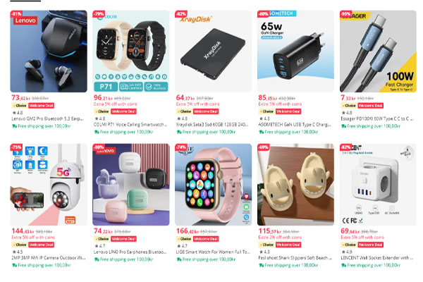Click the Welcome Deal badge on Essager cable
This screenshot has width=423, height=282.
point(371,106)
